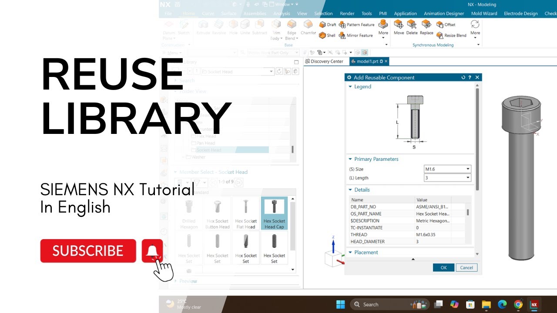Click the red Subscribe button

pos(88,251)
